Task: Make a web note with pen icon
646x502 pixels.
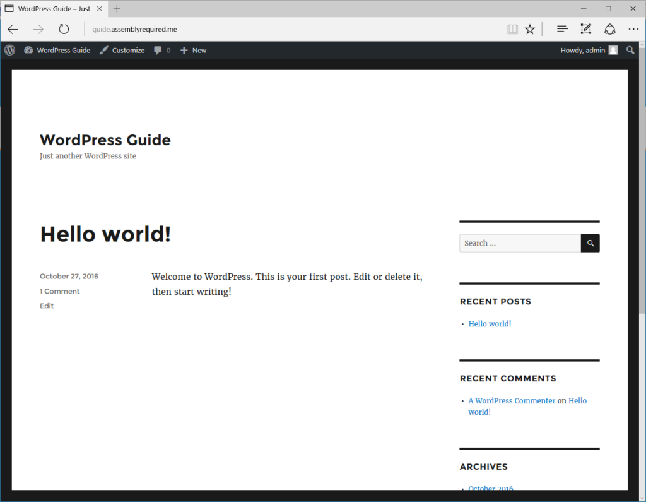Action: point(586,29)
